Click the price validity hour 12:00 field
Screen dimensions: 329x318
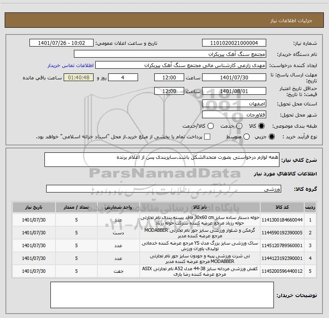tap(169, 91)
